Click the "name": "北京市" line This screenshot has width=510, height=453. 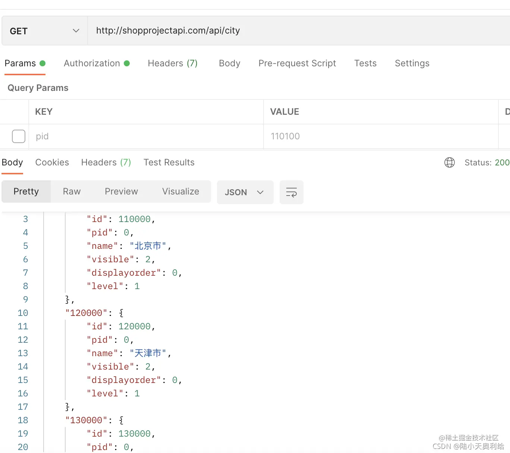pos(129,246)
